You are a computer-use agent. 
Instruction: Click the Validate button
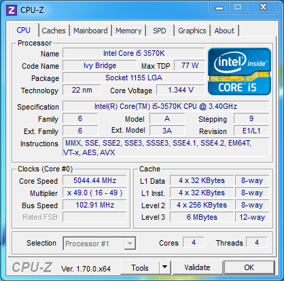[197, 267]
